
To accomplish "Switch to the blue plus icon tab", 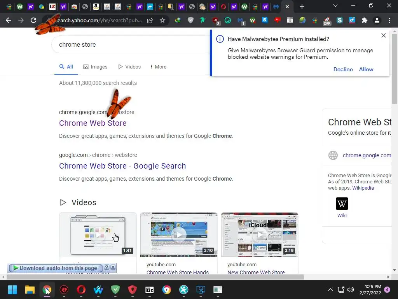I will tap(150, 7).
